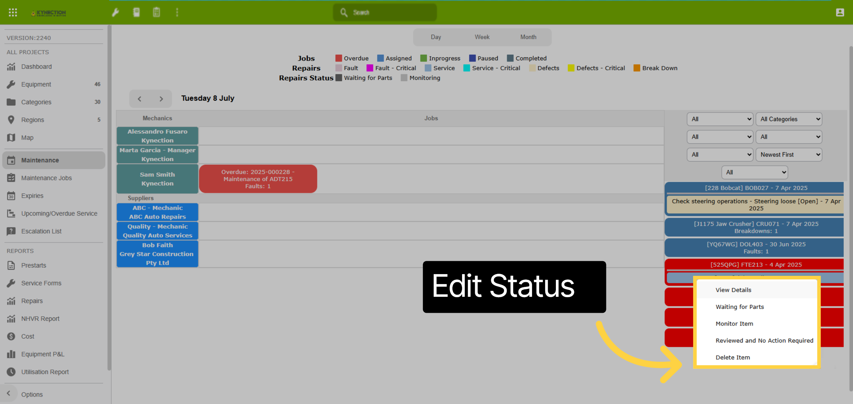Click the clipboard icon in top bar
The image size is (853, 404).
coord(156,12)
